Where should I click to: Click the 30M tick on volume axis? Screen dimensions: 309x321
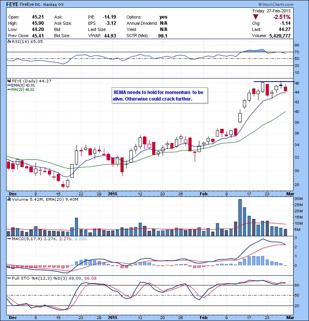(298, 198)
